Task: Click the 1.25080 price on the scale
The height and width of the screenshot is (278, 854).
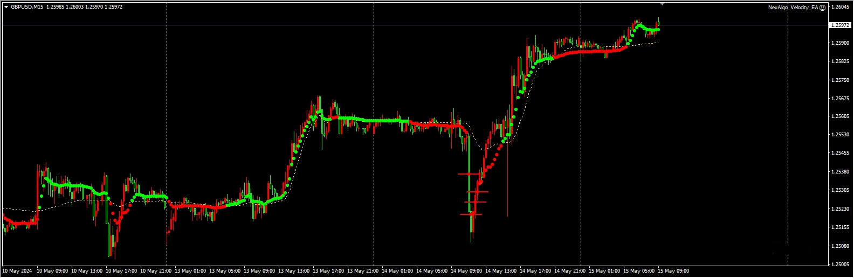Action: coord(840,246)
